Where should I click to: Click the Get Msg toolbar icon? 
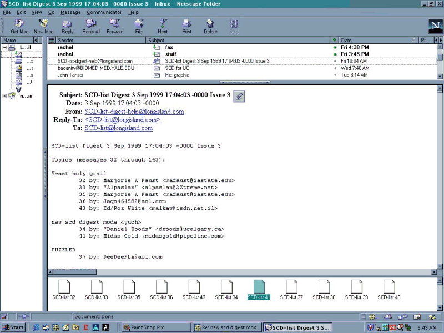[x=19, y=26]
